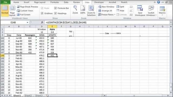173x97 pixels.
Task: Select cell D2 with Window 12
Action: tap(42, 32)
